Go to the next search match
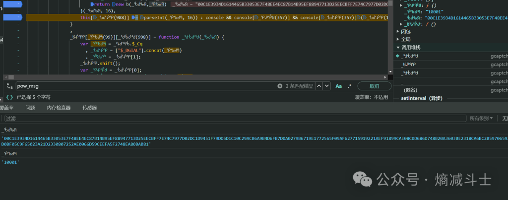 point(327,86)
